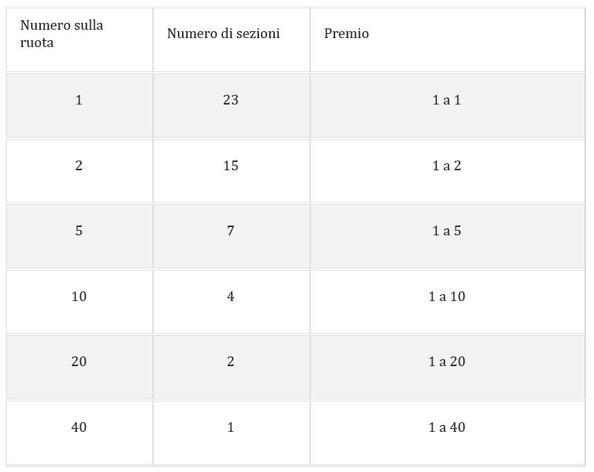Select the sections cell in the 40 row
The width and height of the screenshot is (594, 472).
(x=231, y=428)
